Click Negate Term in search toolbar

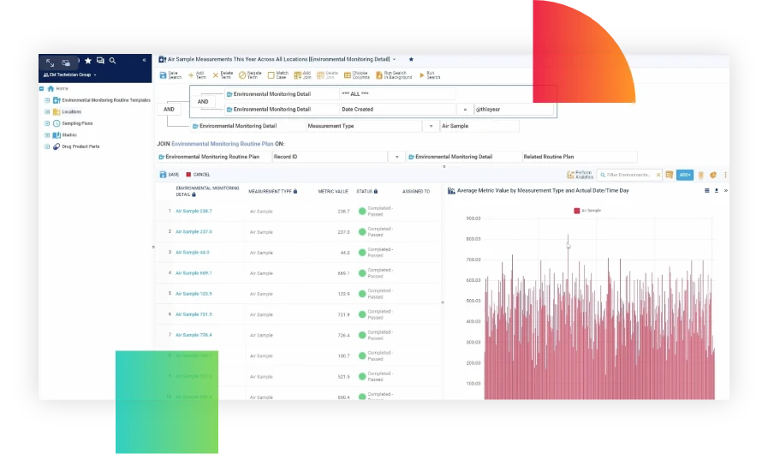(x=250, y=75)
